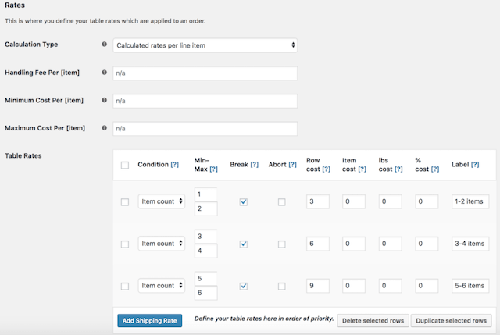
Task: Open the Calculation Type dropdown
Action: pyautogui.click(x=205, y=45)
